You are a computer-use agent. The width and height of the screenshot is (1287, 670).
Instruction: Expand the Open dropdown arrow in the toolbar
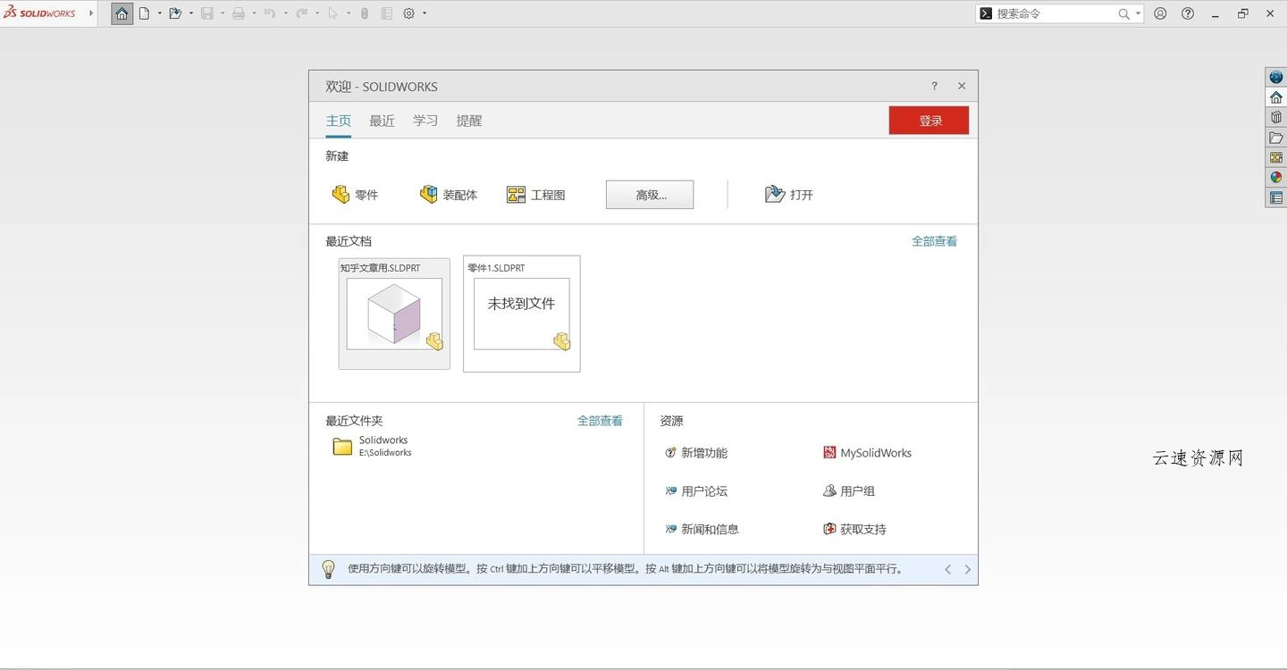coord(190,13)
